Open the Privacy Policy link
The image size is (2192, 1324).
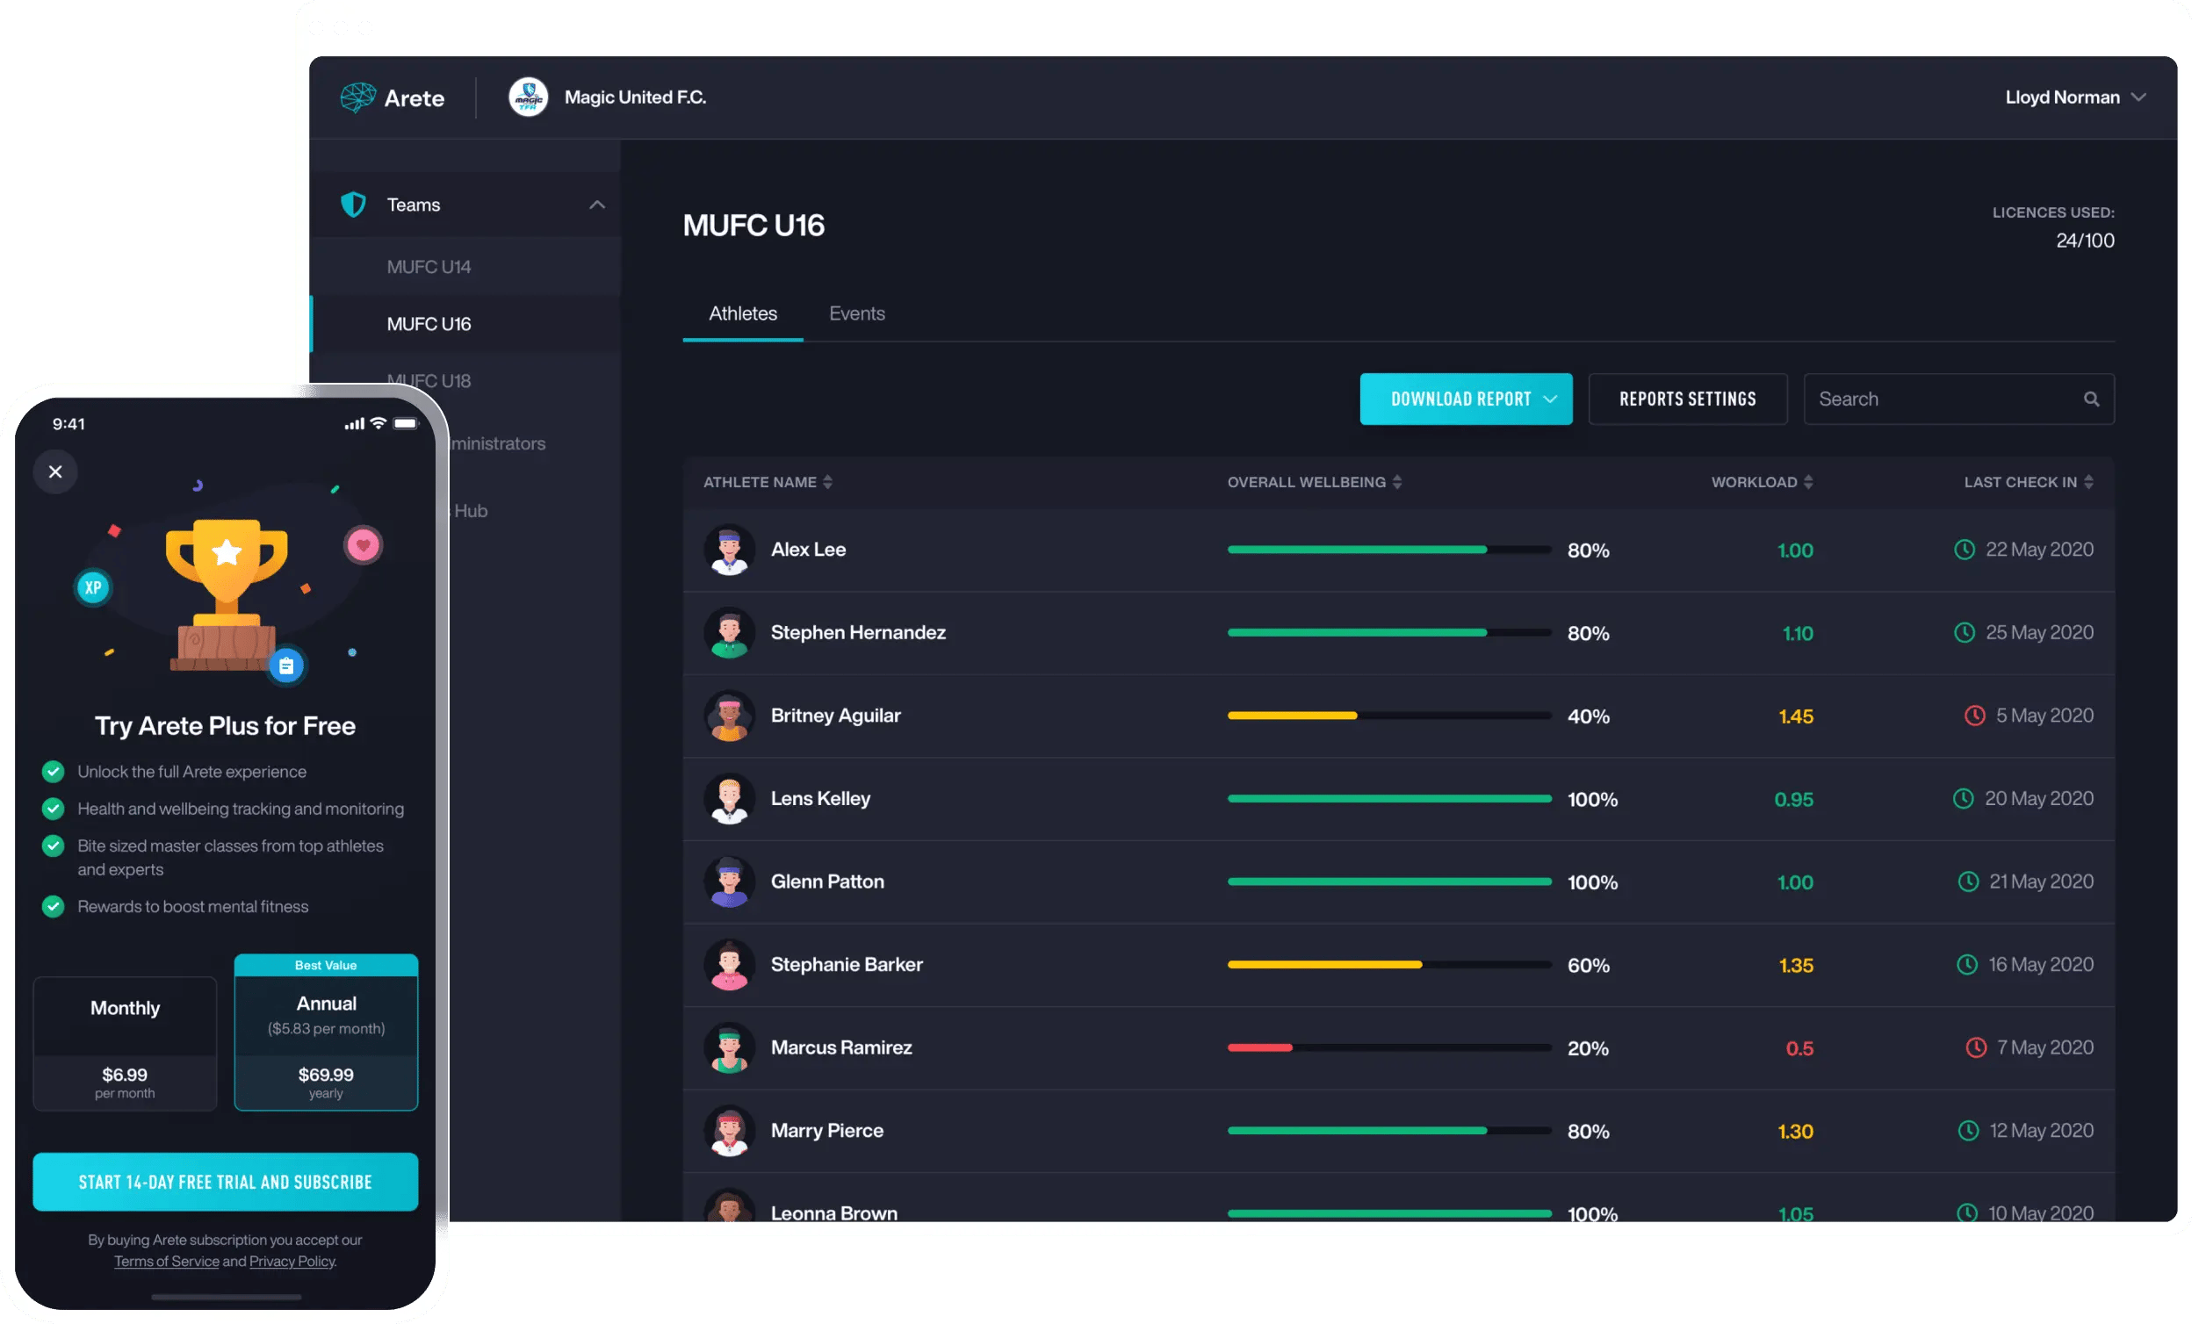click(292, 1261)
